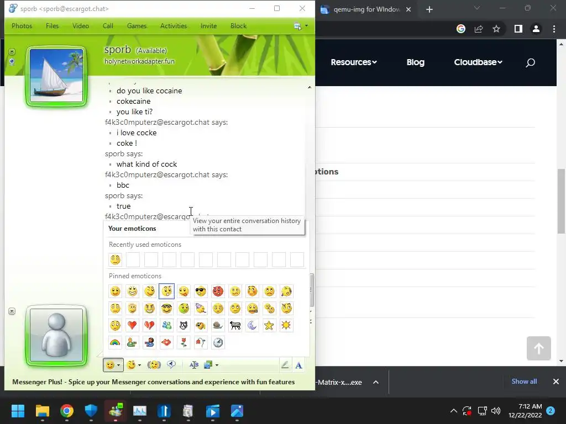This screenshot has width=566, height=424.
Task: Insert the red heart emoticon
Action: click(132, 325)
